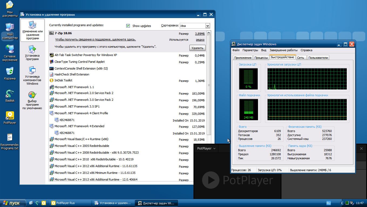Click the Загрузка ЦП usage meter
Viewport: 367px width, 207px height.
(x=248, y=79)
